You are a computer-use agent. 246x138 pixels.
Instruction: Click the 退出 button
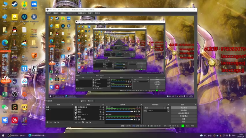[184, 121]
